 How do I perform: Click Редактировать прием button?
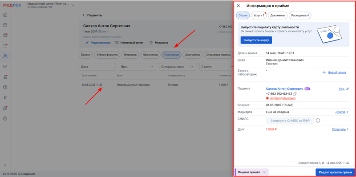coord(336,172)
